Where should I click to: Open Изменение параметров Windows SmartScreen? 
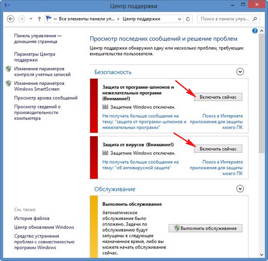(39, 86)
